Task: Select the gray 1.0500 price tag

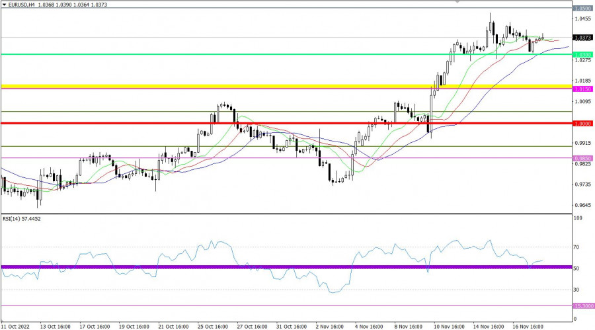Action: tap(582, 9)
